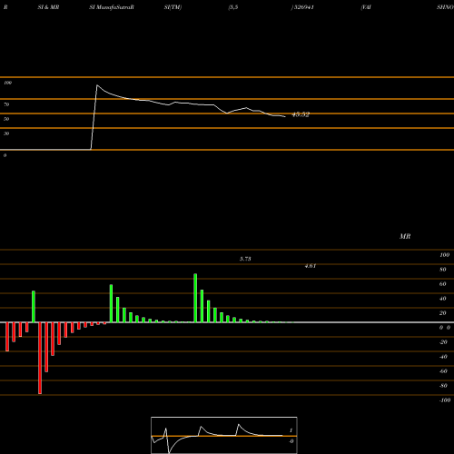The height and width of the screenshot is (454, 454).
Task: Open the mini overview chart thumbnail
Action: (x=224, y=435)
